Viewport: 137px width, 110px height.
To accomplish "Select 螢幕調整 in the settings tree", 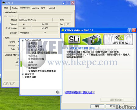I will 33,43.
